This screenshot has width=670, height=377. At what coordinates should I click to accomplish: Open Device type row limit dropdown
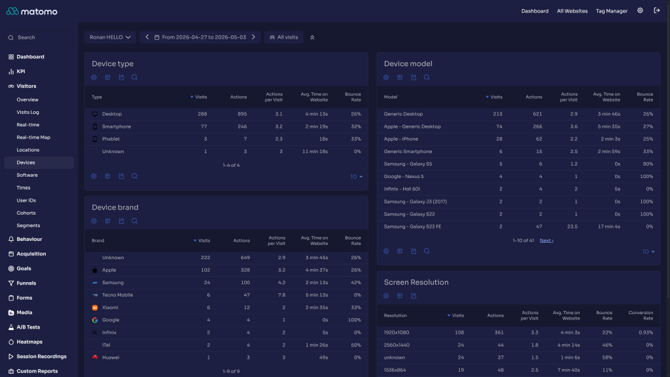[357, 177]
